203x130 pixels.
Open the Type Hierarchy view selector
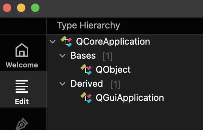pyautogui.click(x=89, y=26)
